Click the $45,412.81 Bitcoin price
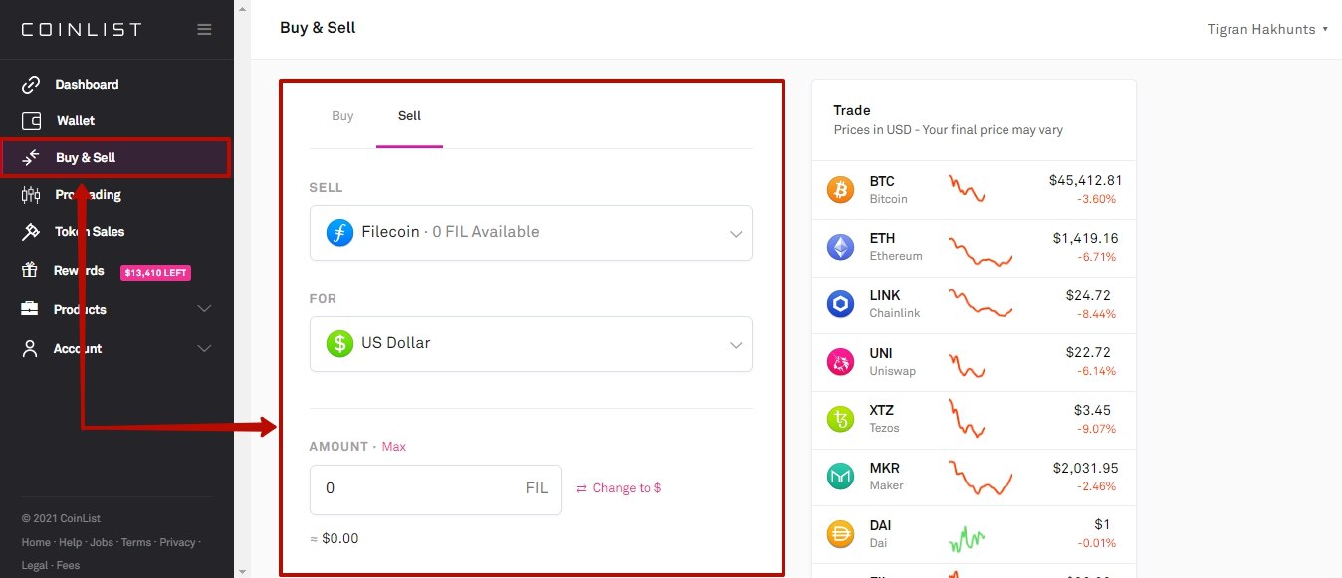 (x=1085, y=181)
